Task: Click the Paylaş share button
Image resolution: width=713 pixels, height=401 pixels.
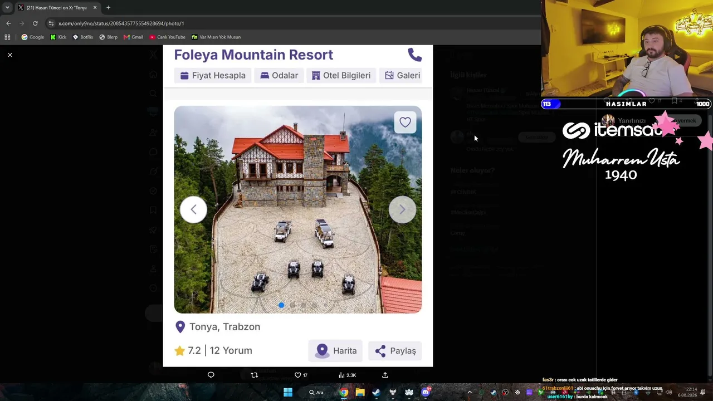Action: pos(395,351)
